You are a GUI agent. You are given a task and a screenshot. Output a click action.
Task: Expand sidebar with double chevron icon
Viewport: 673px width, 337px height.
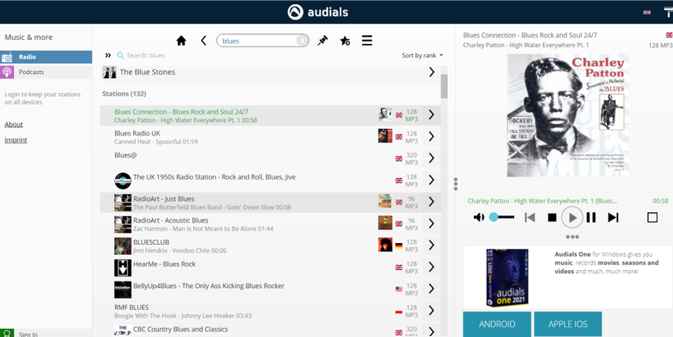click(108, 55)
